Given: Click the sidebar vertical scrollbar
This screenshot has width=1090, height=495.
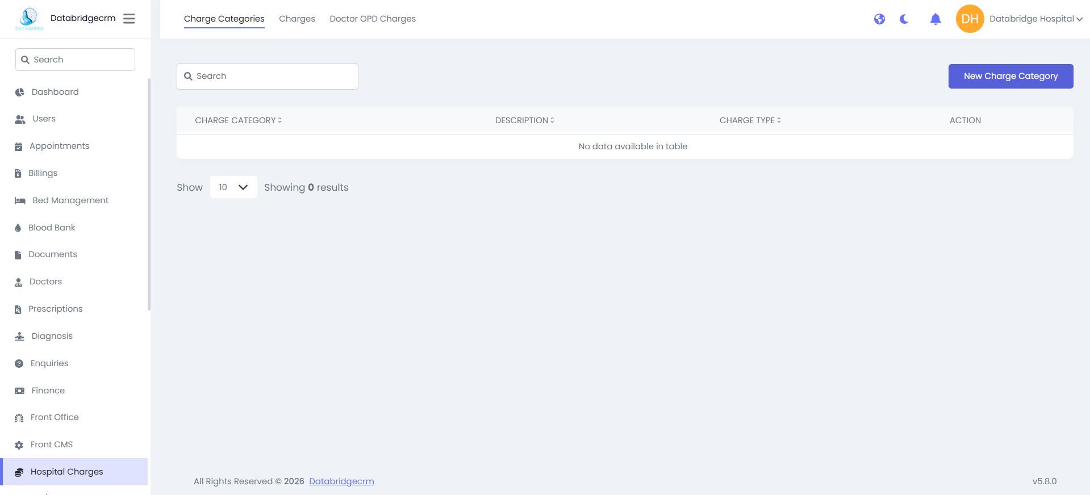Looking at the screenshot, I should coord(149,195).
